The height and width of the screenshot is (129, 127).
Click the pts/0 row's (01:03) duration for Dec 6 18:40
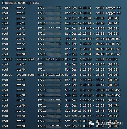pos(113,85)
